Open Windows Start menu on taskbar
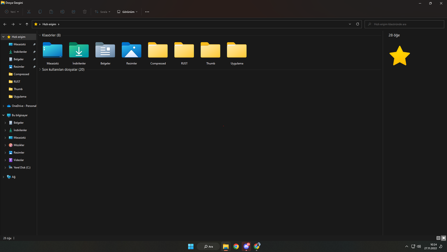 pos(191,247)
